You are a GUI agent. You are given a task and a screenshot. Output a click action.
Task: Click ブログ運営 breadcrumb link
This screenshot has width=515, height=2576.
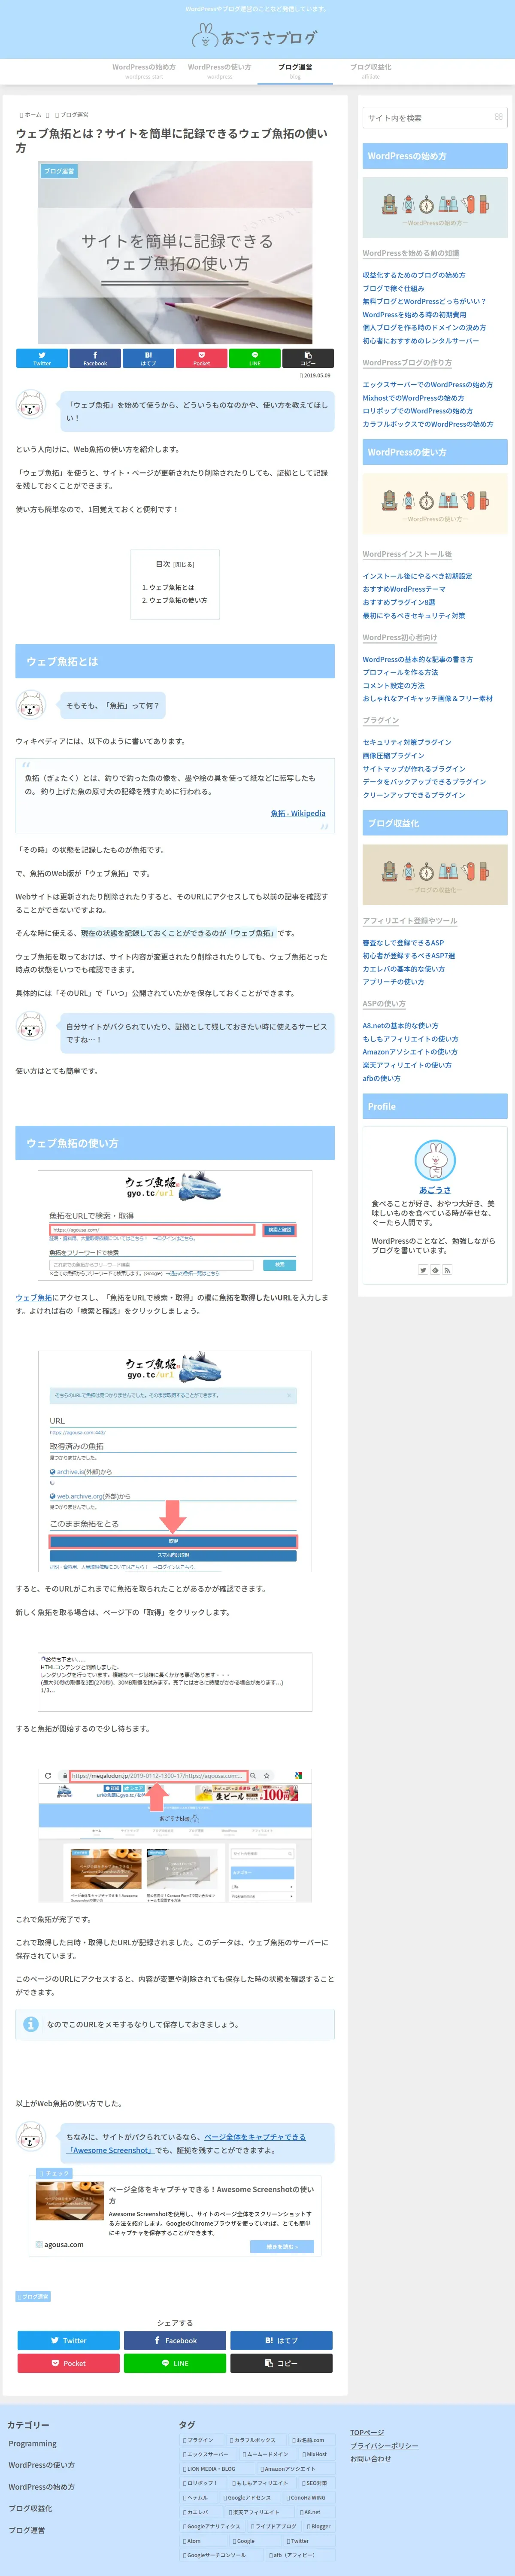coord(73,115)
